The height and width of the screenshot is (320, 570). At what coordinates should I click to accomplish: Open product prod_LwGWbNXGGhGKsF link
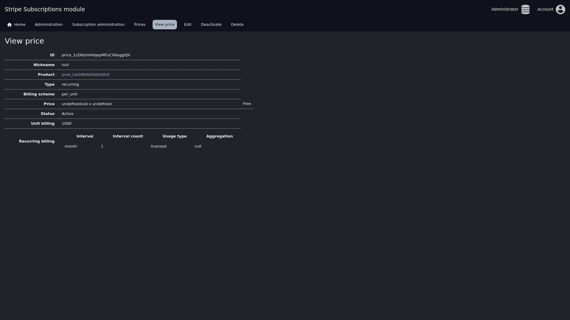(86, 75)
